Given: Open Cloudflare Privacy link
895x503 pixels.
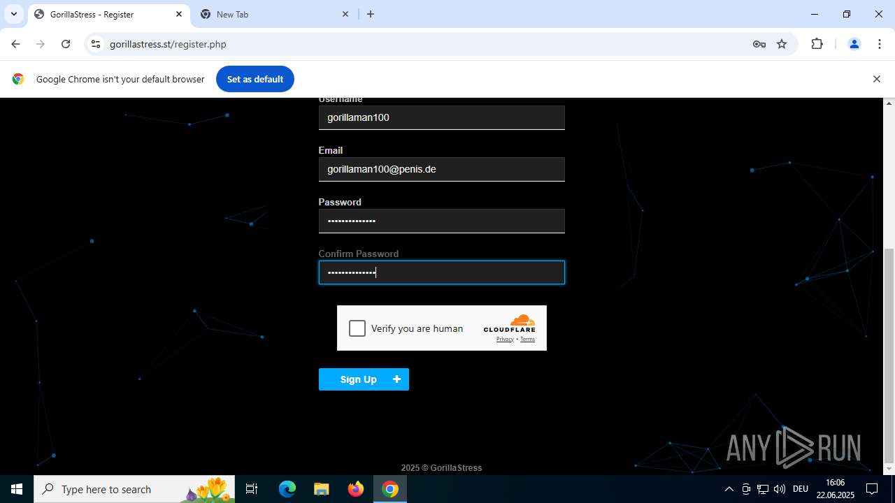Looking at the screenshot, I should [505, 340].
